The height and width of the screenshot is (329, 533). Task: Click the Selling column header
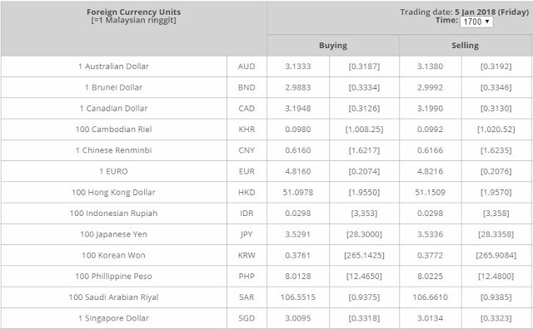coord(465,46)
